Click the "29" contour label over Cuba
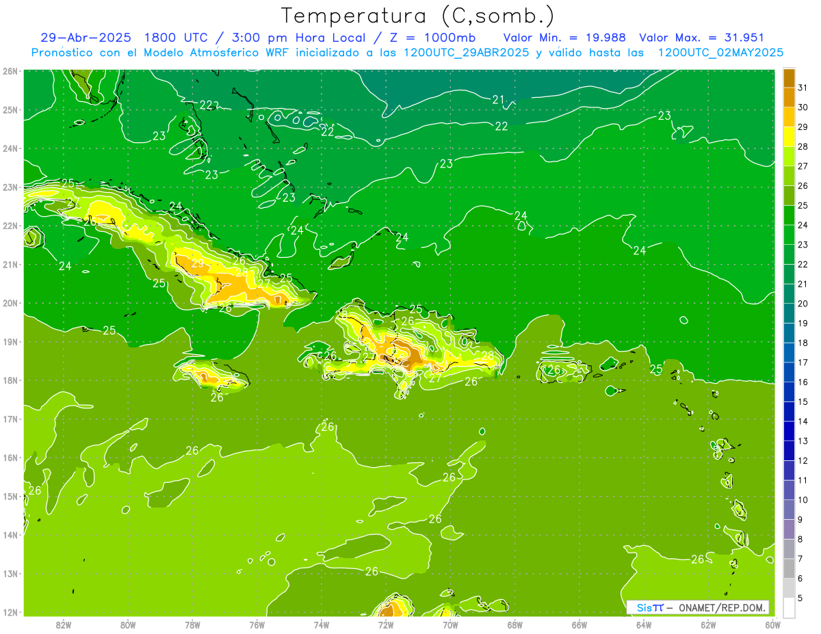This screenshot has width=821, height=634. tap(197, 263)
